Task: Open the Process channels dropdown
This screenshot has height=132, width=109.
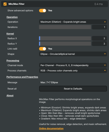Action: click(x=73, y=71)
